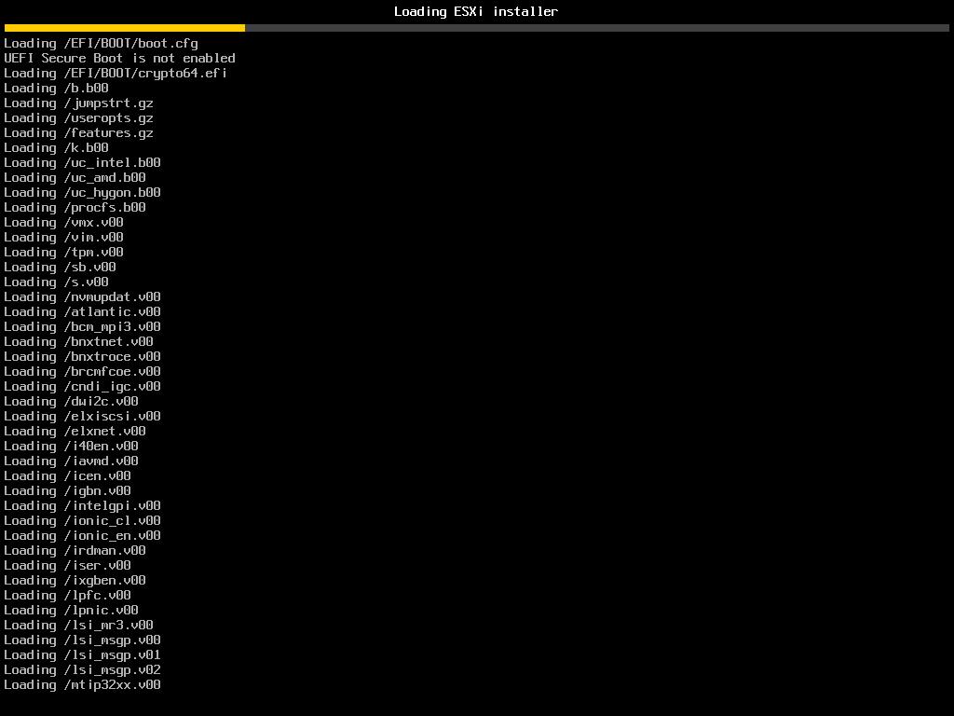
Task: Select the "Loading /cndi_igc.v00" line
Action: (82, 386)
